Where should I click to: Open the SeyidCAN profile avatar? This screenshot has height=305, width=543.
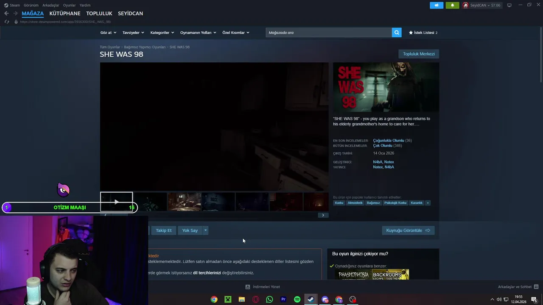465,5
